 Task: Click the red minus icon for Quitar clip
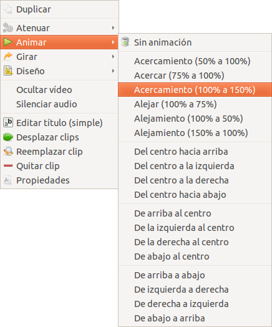click(8, 166)
